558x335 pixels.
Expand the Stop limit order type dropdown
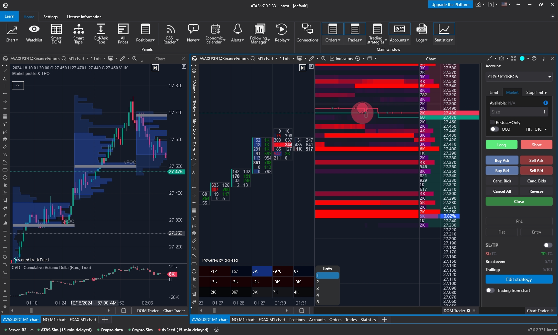(x=536, y=93)
